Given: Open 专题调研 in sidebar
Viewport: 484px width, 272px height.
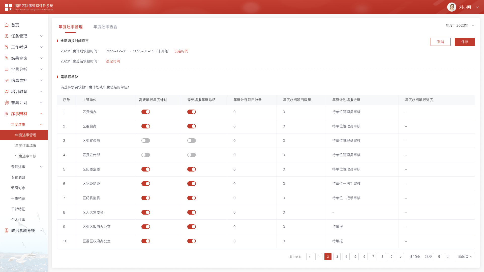Looking at the screenshot, I should 18,177.
